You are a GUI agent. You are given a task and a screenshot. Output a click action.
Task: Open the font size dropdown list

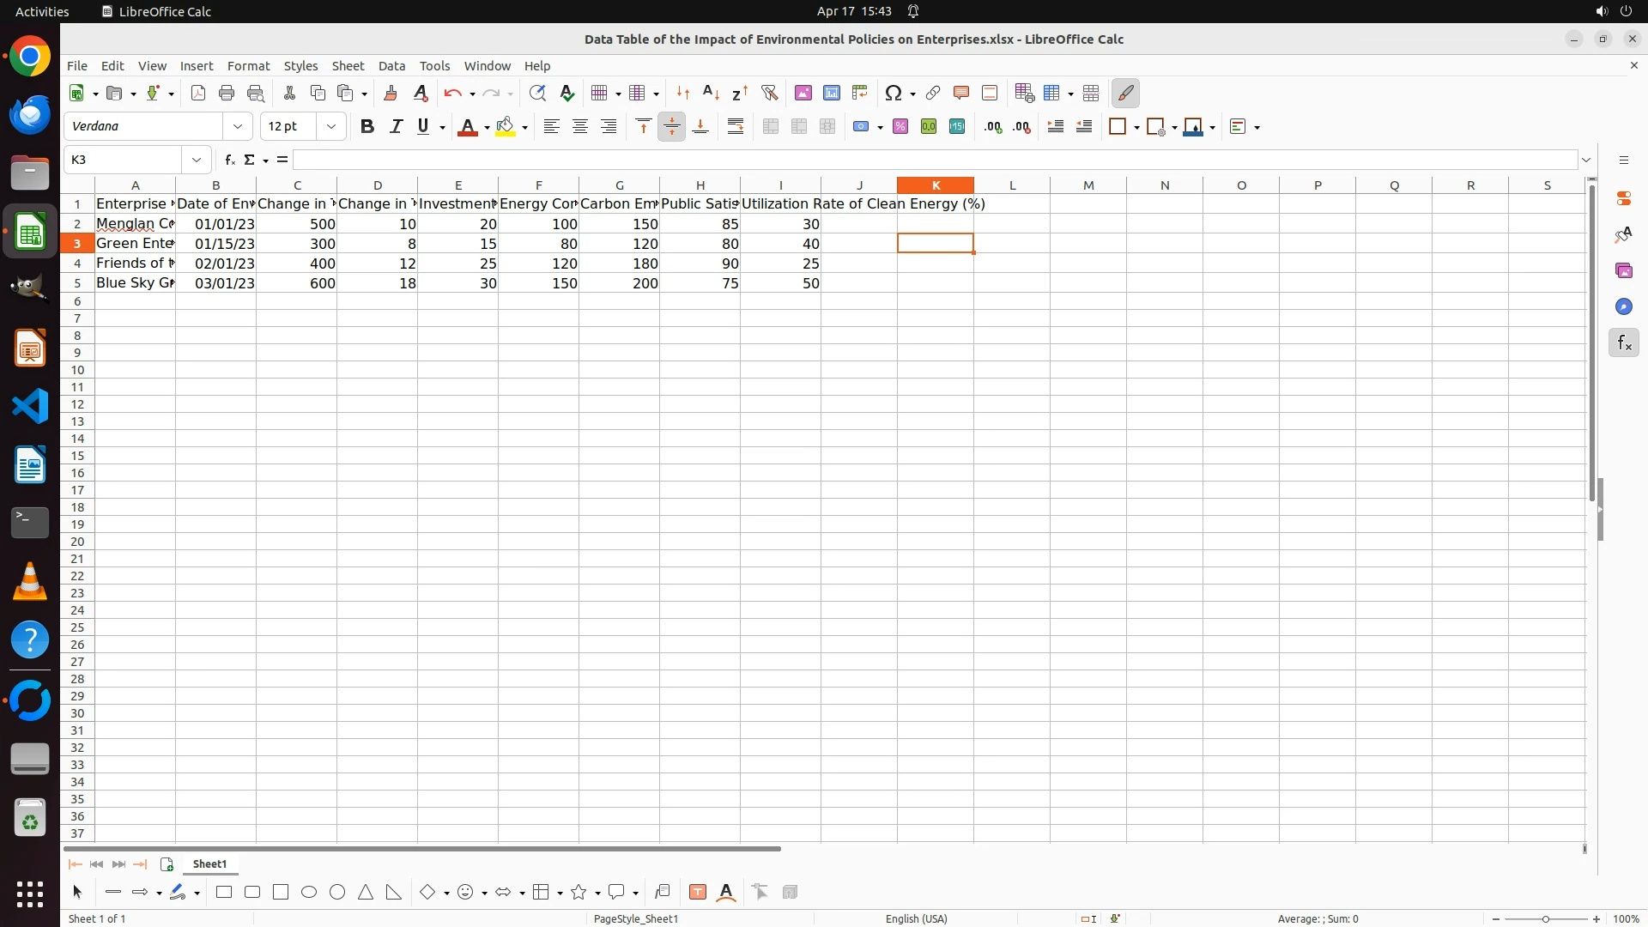331,127
